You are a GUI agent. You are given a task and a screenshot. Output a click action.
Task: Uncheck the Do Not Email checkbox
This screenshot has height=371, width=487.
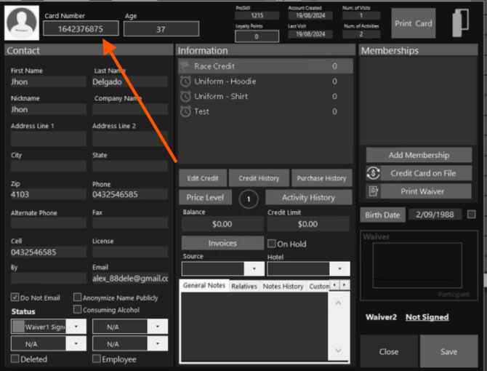pos(15,298)
